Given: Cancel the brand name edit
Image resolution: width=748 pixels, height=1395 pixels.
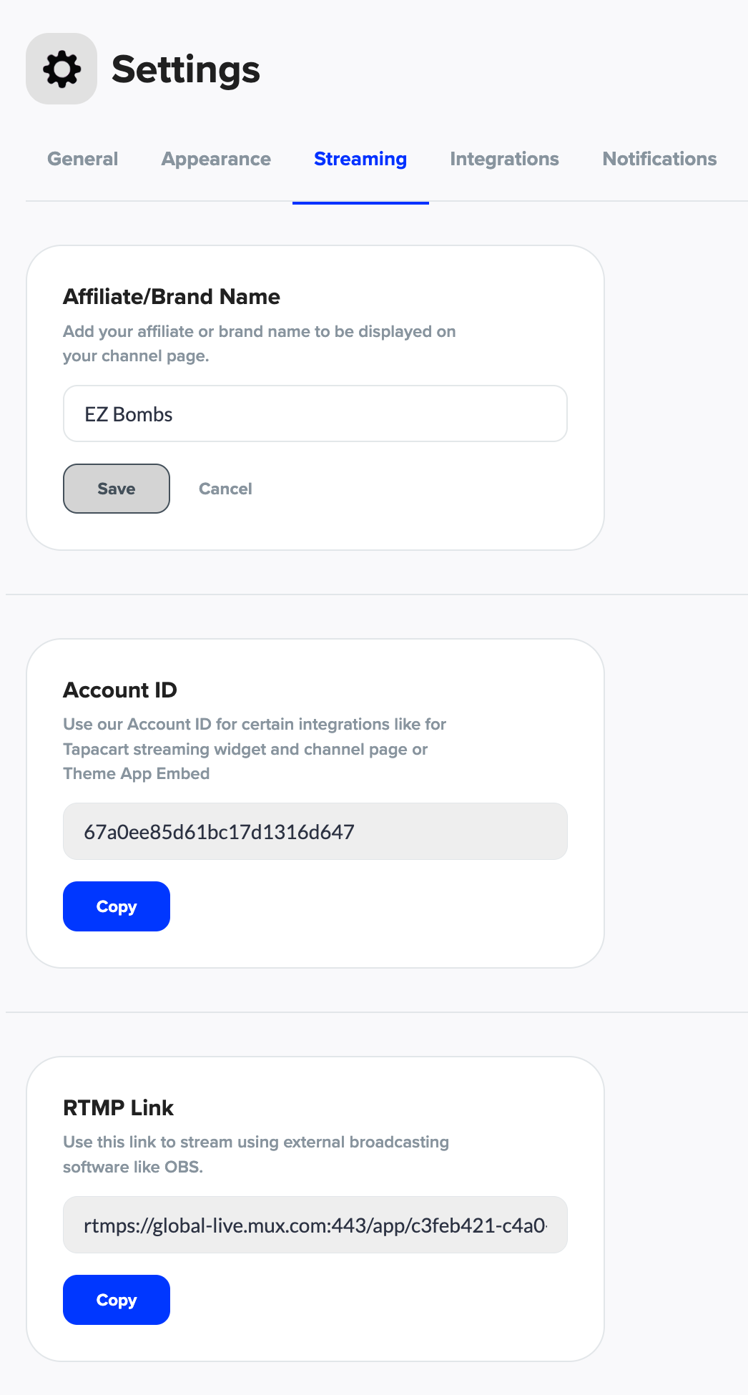Looking at the screenshot, I should click(225, 489).
